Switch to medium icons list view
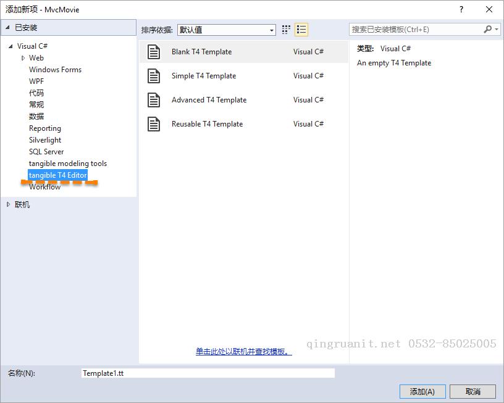504x403 pixels. 301,30
